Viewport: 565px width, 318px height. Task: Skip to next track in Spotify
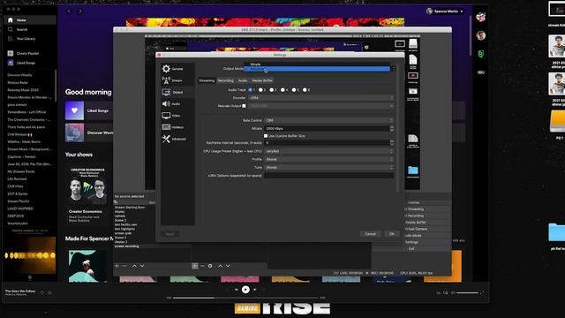[x=255, y=289]
